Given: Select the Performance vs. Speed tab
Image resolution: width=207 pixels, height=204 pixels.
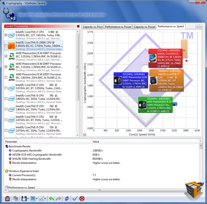Looking at the screenshot, I should tap(171, 26).
